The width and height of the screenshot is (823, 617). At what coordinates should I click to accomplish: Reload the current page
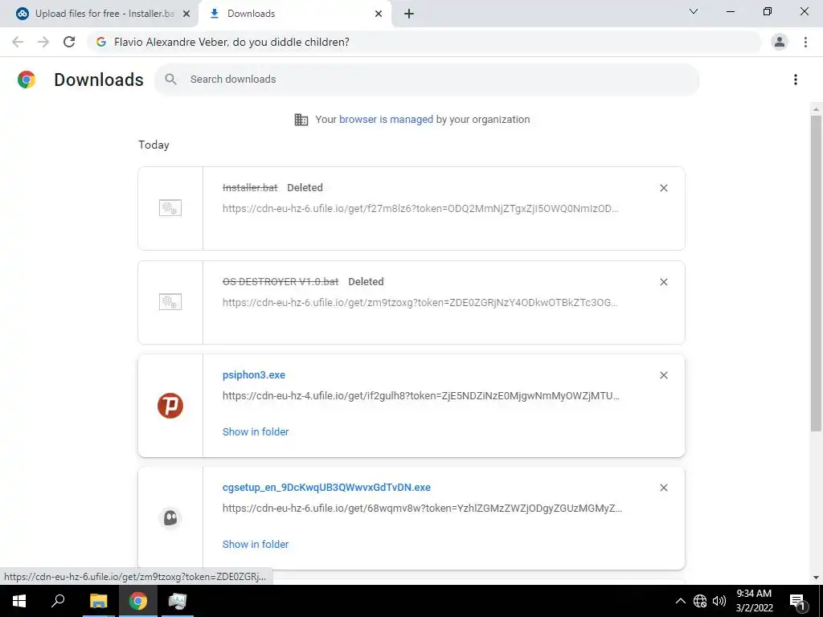click(69, 42)
